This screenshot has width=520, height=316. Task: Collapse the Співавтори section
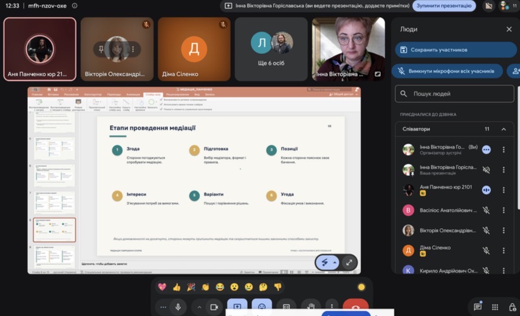[503, 129]
